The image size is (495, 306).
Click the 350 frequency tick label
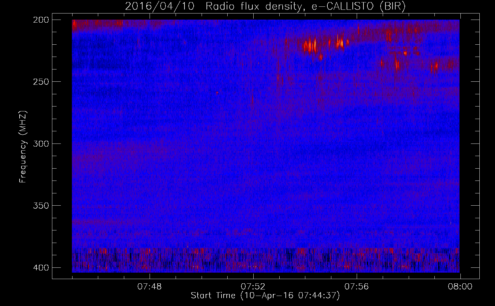pyautogui.click(x=41, y=206)
